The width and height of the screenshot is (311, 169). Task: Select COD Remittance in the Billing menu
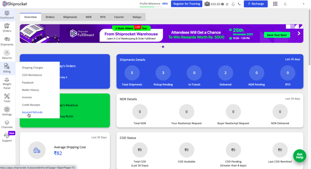32,75
